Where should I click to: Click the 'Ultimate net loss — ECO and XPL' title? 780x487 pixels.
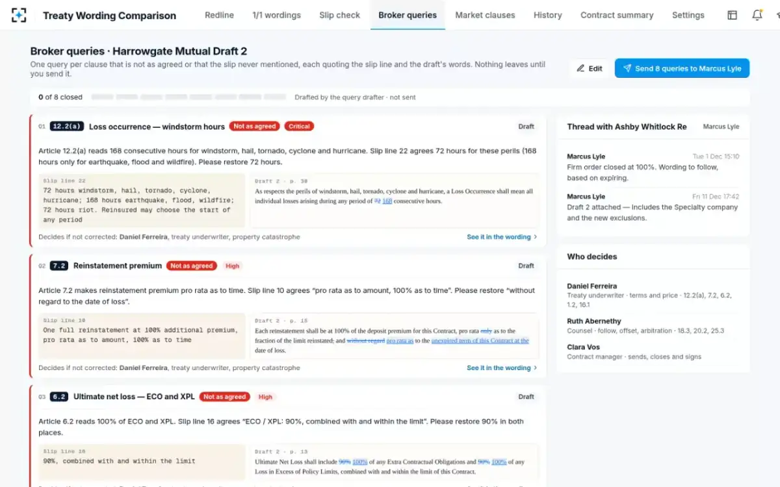[x=134, y=397]
